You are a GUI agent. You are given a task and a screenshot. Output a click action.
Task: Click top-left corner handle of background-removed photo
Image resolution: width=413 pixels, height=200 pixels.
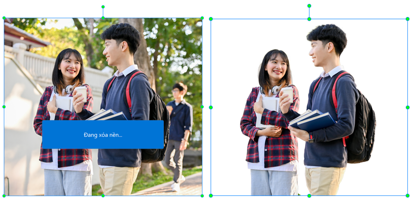[211, 19]
